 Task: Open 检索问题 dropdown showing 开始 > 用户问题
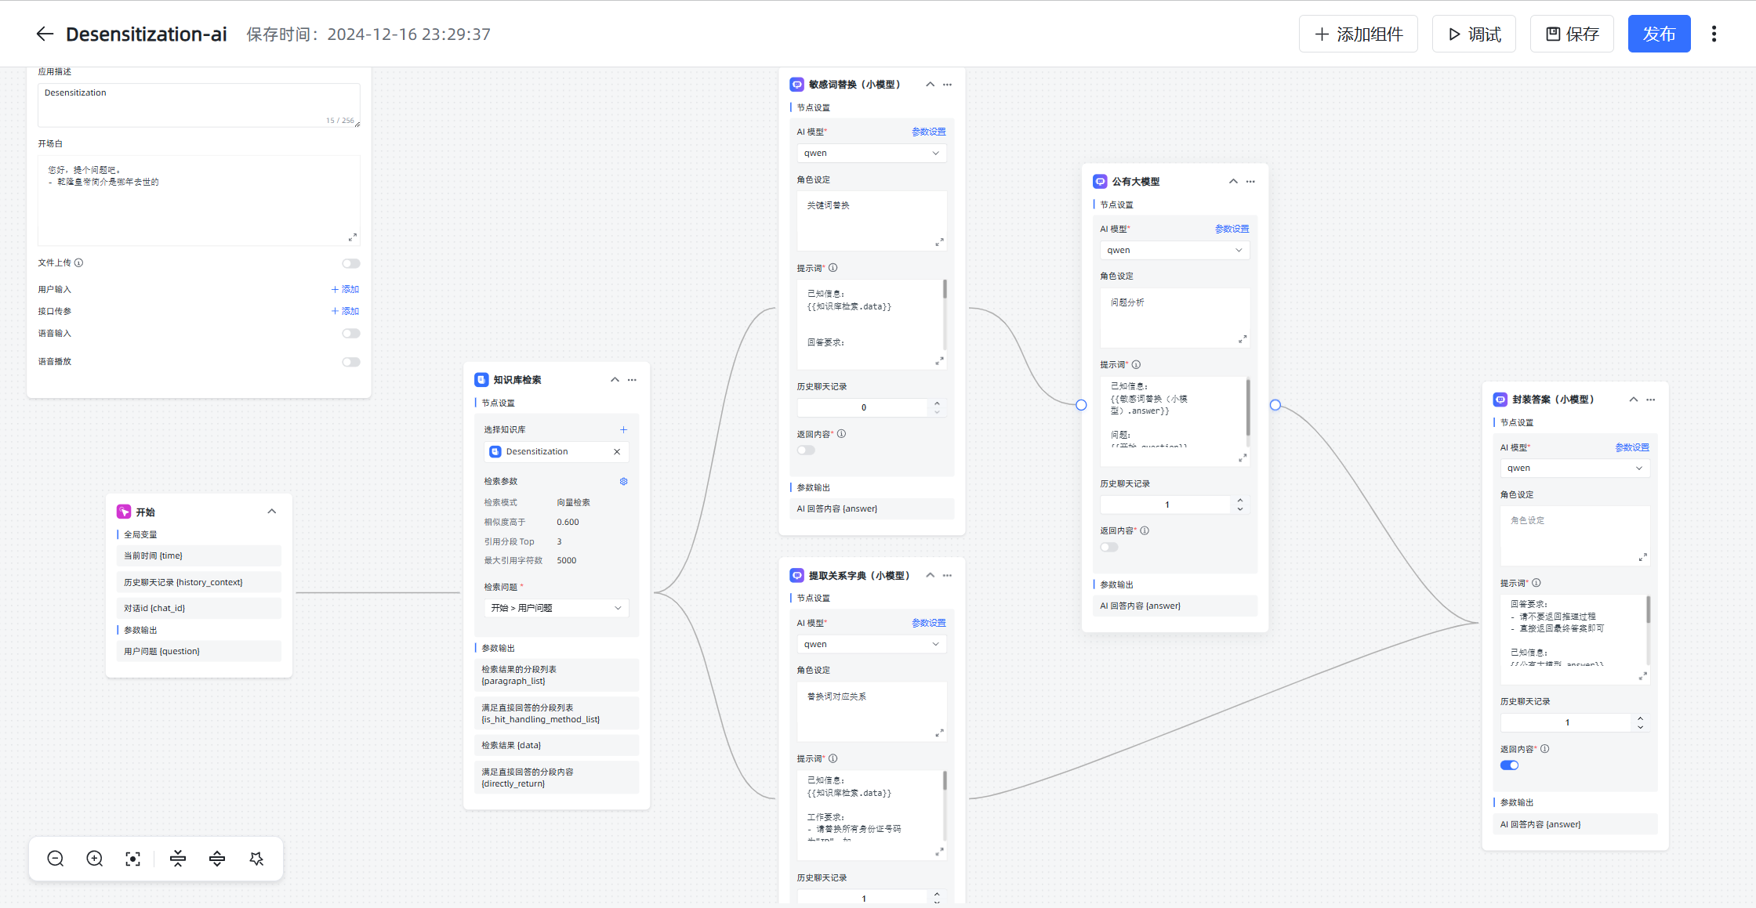click(x=557, y=608)
